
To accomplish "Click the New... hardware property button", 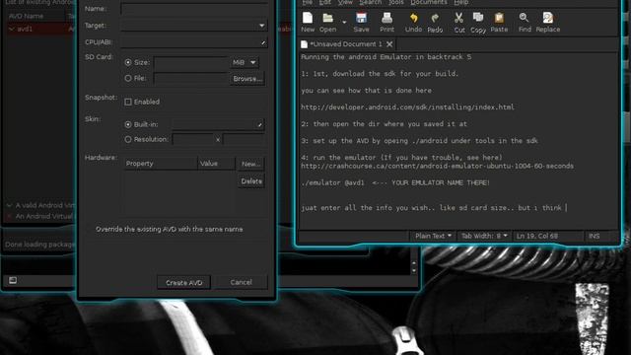I will [250, 164].
